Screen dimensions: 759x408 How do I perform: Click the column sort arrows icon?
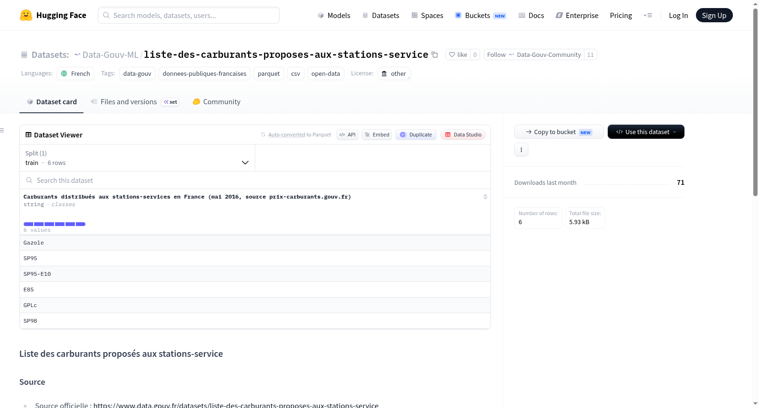coord(485,197)
